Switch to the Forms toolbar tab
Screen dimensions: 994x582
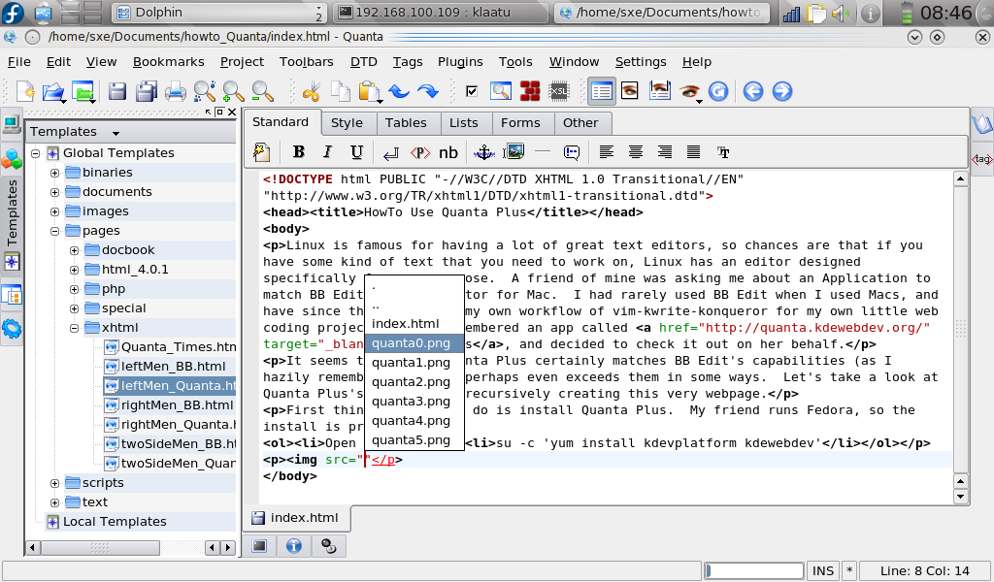coord(520,123)
